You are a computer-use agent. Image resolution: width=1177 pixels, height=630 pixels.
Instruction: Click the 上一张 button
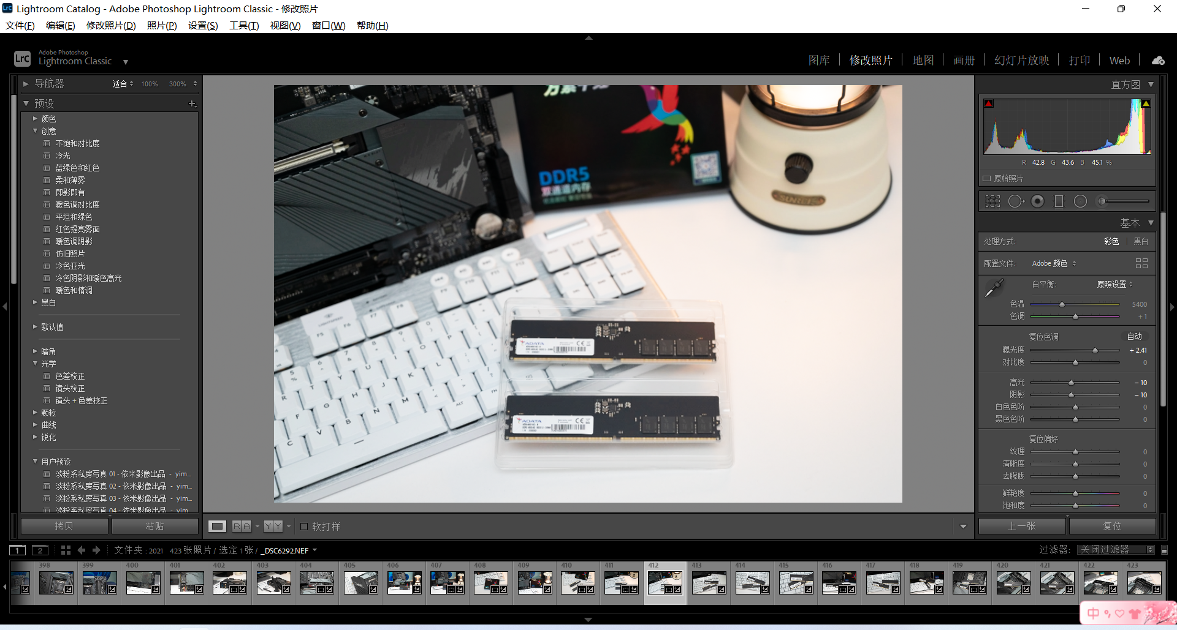(x=1021, y=526)
